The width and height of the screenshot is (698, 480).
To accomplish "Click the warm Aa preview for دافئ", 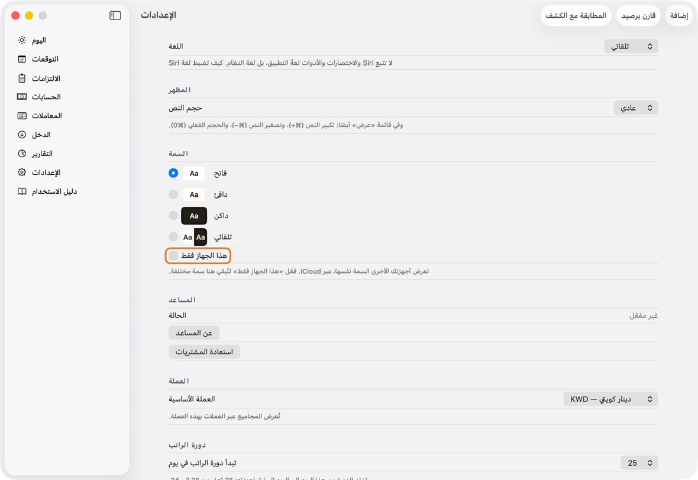I will coord(194,194).
